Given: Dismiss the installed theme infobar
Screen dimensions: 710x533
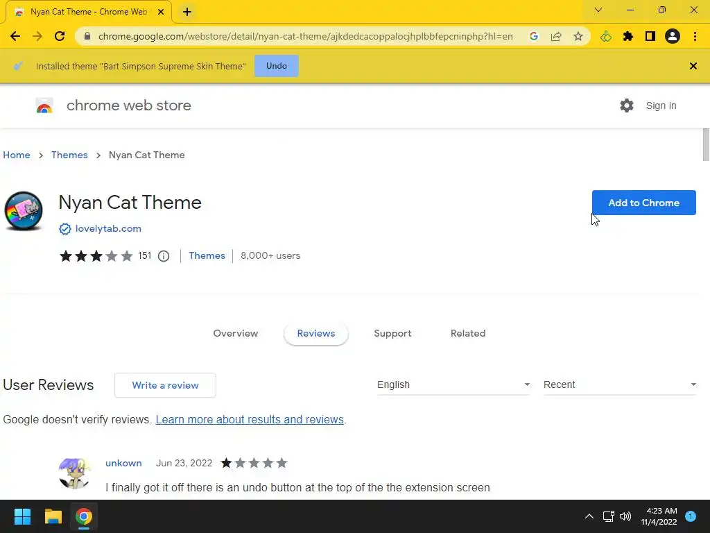Looking at the screenshot, I should tap(693, 66).
